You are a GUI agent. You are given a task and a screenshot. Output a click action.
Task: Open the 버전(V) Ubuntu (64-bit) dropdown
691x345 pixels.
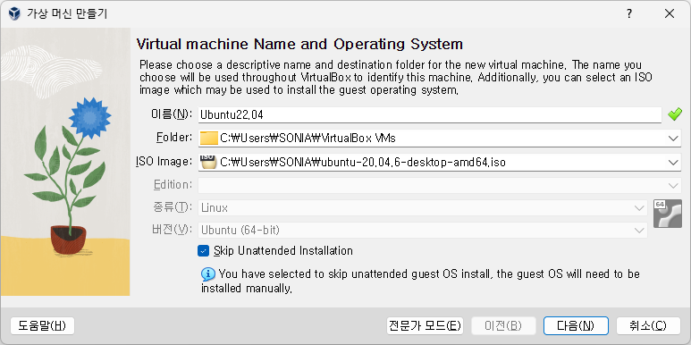tap(639, 230)
